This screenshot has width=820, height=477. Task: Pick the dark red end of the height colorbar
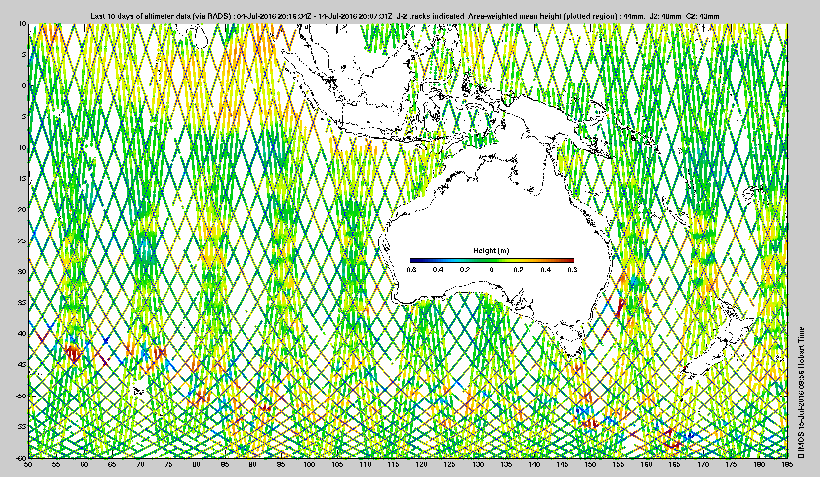(571, 260)
